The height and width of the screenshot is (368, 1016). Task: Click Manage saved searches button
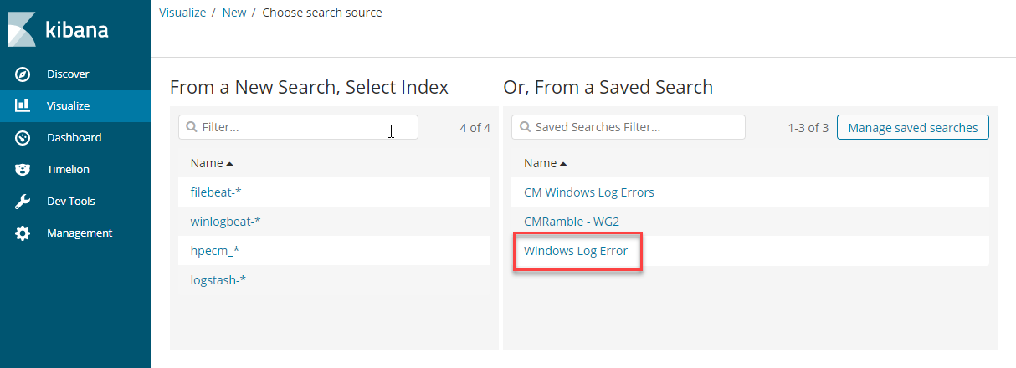pos(913,128)
